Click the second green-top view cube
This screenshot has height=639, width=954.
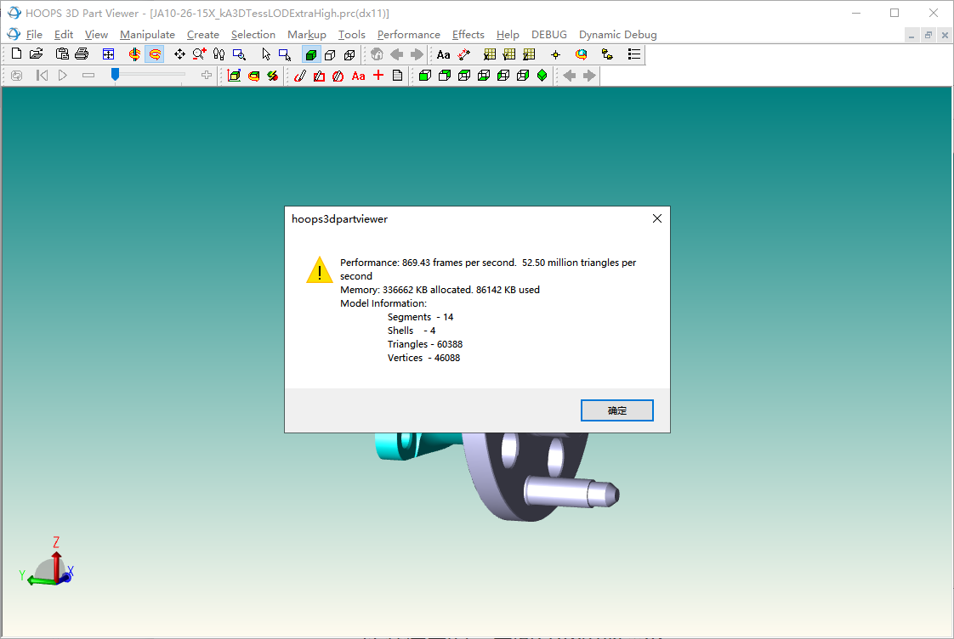pyautogui.click(x=445, y=76)
